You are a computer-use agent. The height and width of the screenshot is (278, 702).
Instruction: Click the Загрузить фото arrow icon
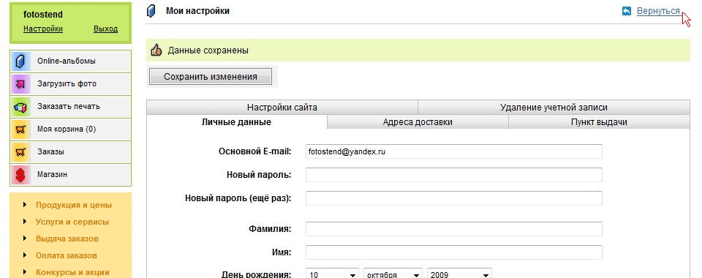20,84
